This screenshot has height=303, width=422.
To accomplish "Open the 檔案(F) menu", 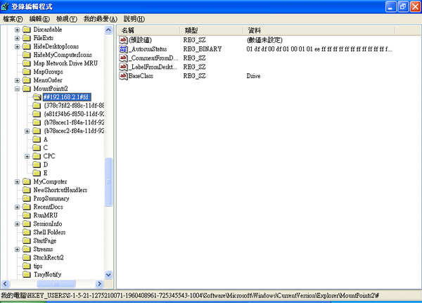I will [x=13, y=19].
